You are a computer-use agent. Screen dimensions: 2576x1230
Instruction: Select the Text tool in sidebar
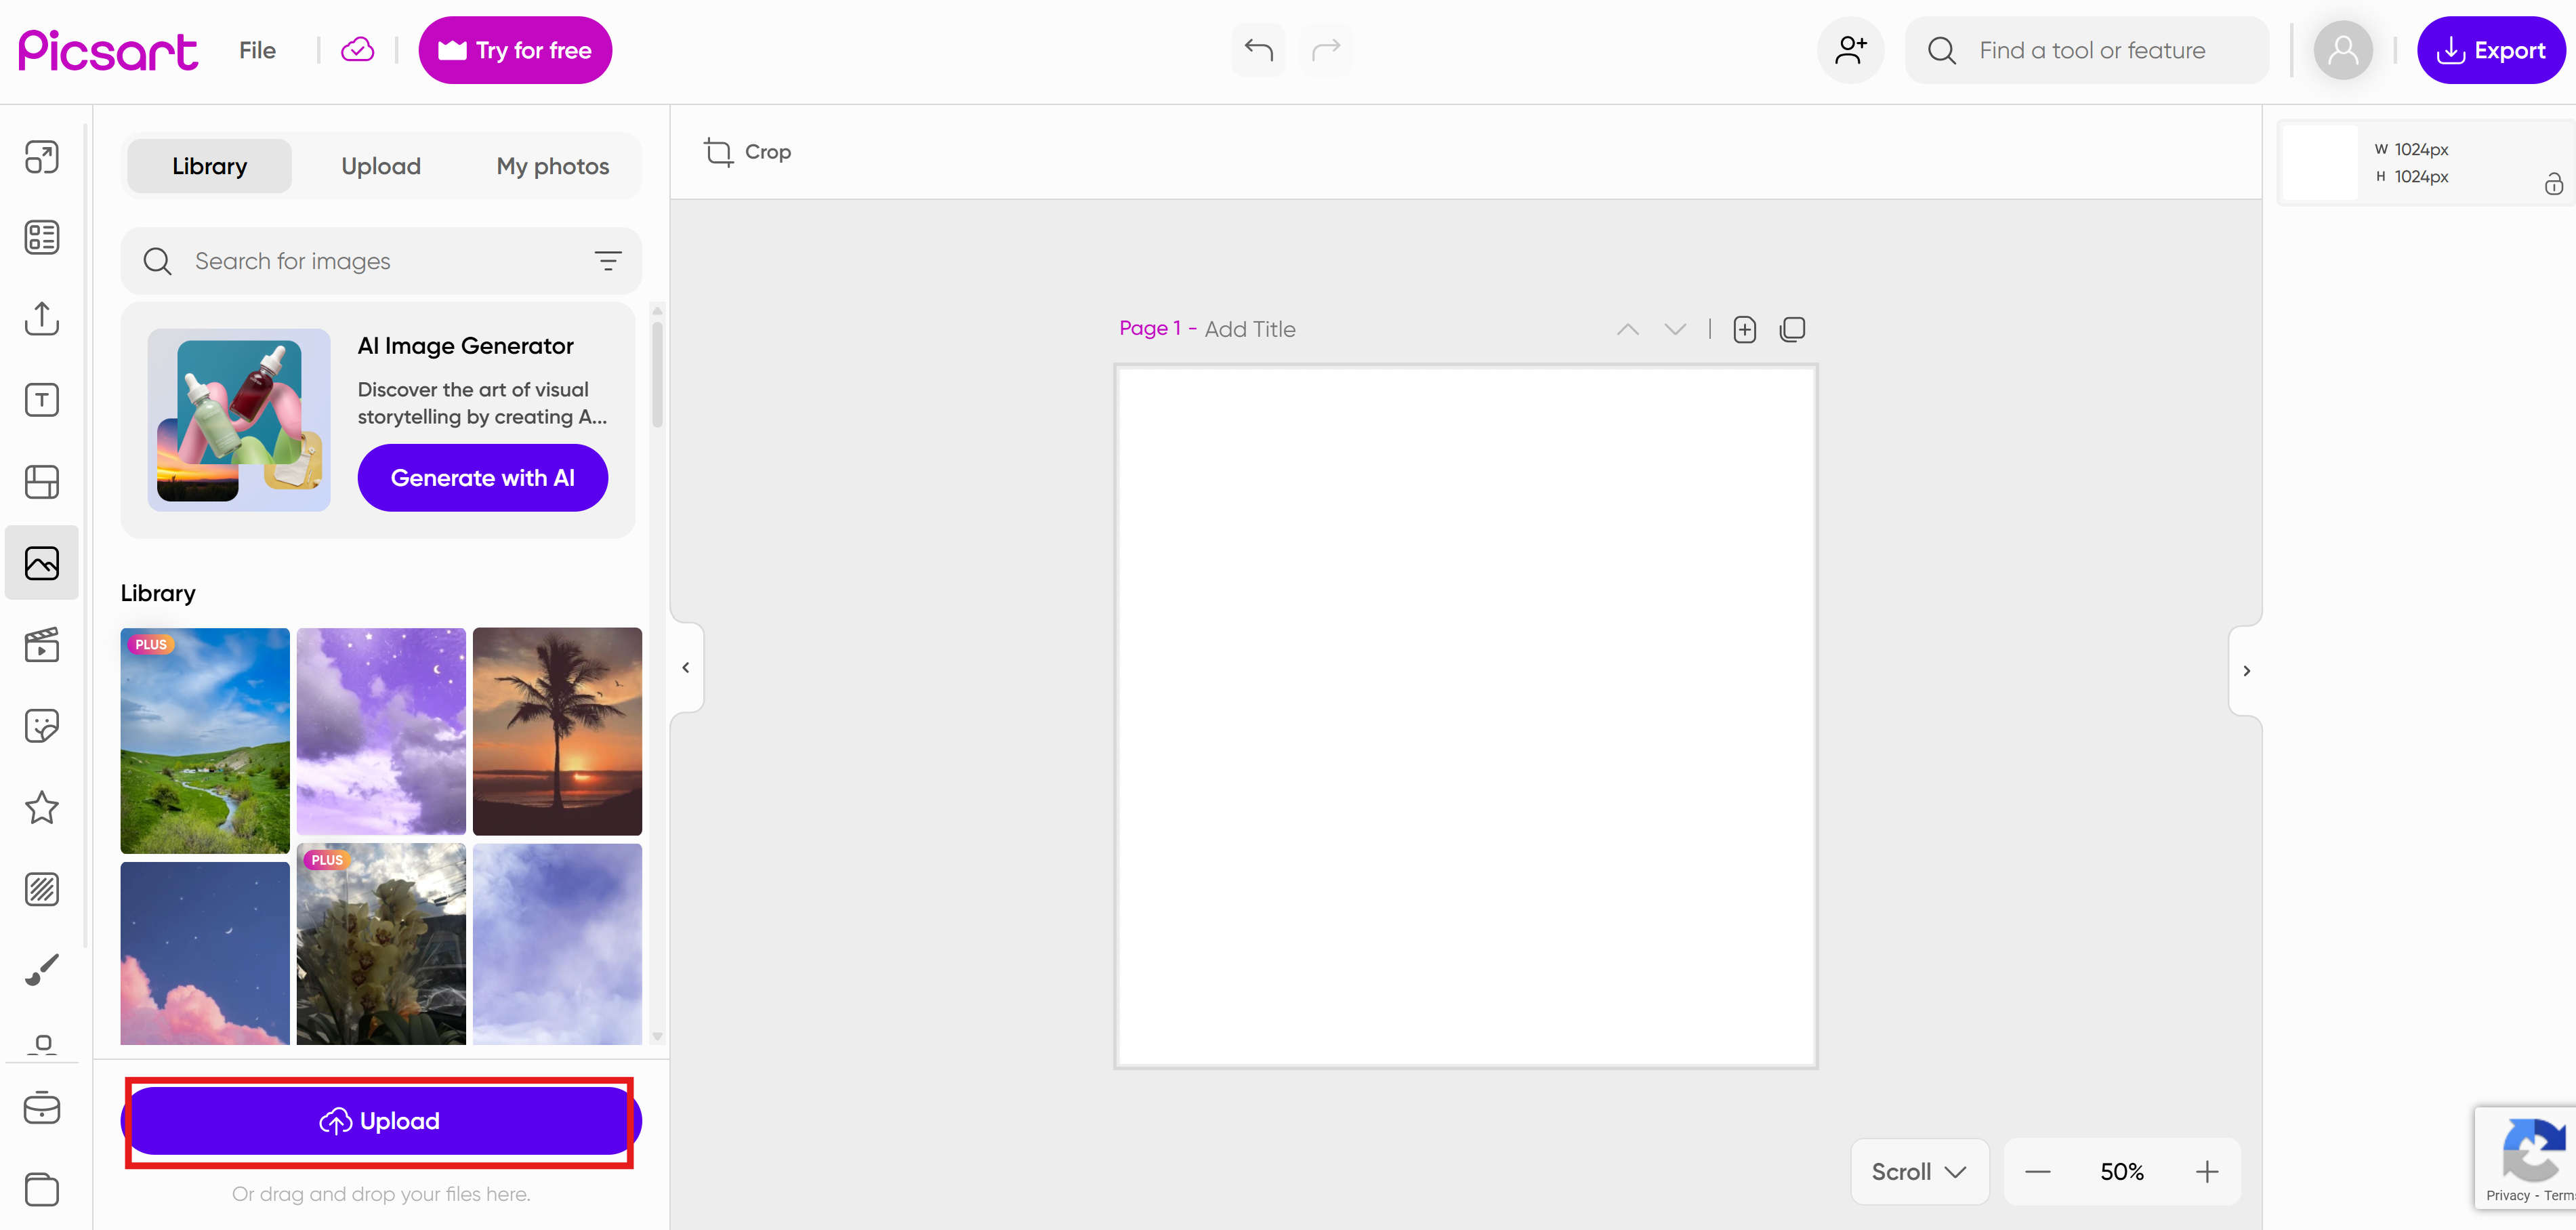41,400
